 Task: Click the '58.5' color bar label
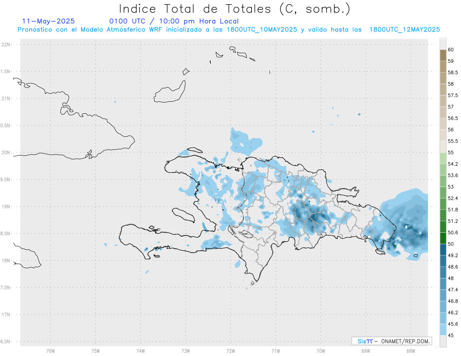pos(453,72)
